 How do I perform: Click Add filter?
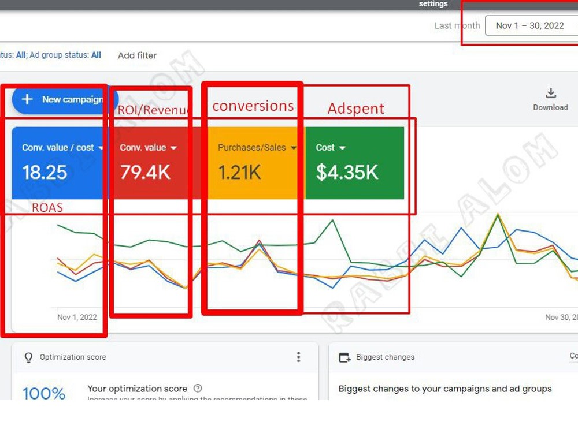tap(137, 55)
